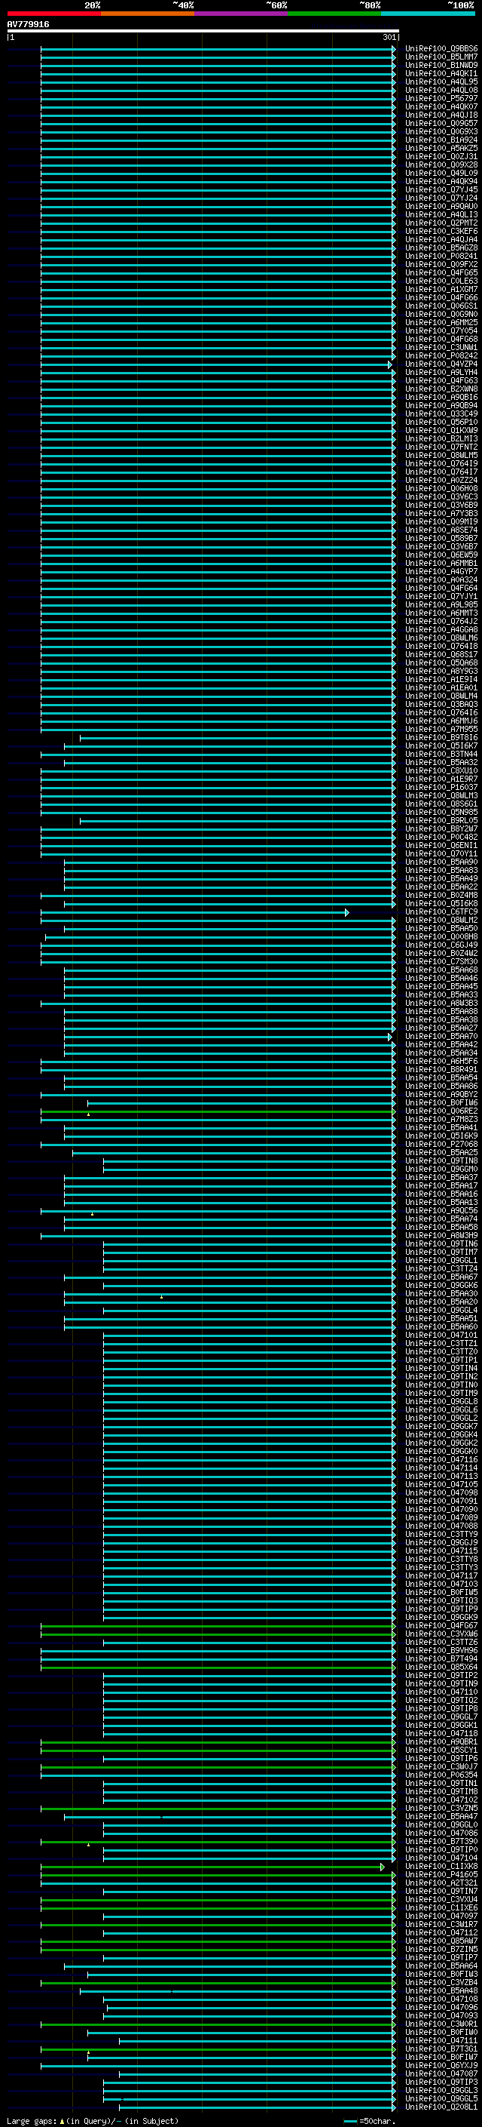Select hit label UniRef100_O47103
The image size is (482, 2127).
(x=441, y=1584)
